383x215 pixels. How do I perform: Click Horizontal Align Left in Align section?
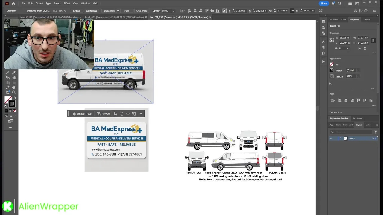tap(340, 100)
